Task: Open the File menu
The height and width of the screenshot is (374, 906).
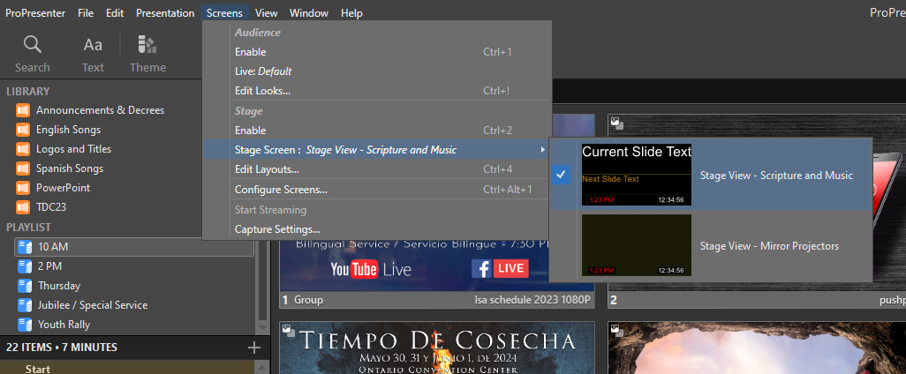Action: pos(86,12)
